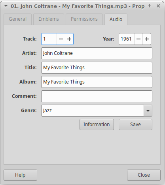
Task: Click the Artist: label
Action: click(x=29, y=53)
